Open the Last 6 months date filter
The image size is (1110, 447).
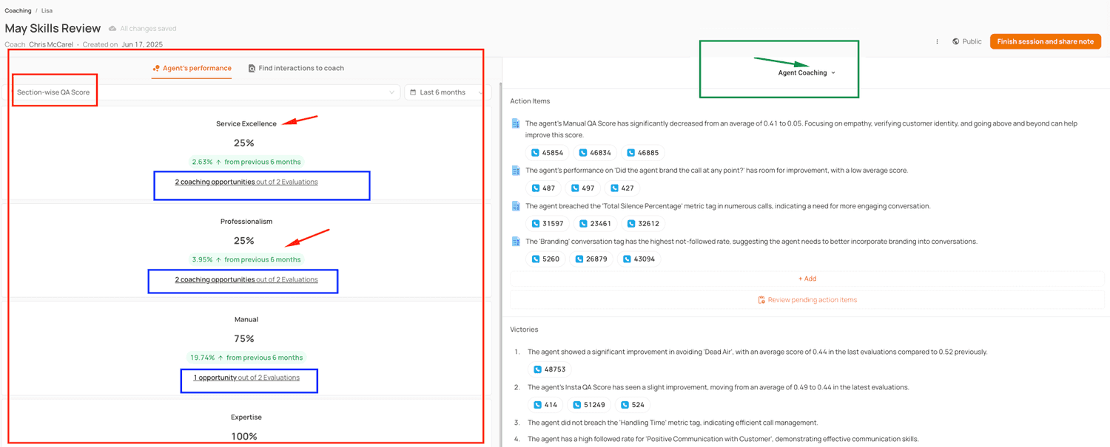(x=446, y=92)
